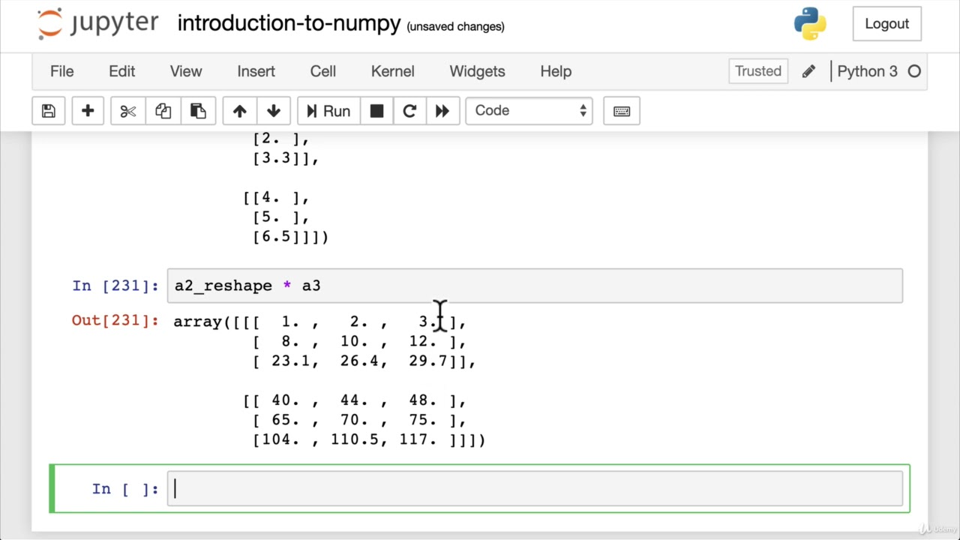Viewport: 960px width, 540px height.
Task: Open the Kernel menu
Action: coord(392,71)
